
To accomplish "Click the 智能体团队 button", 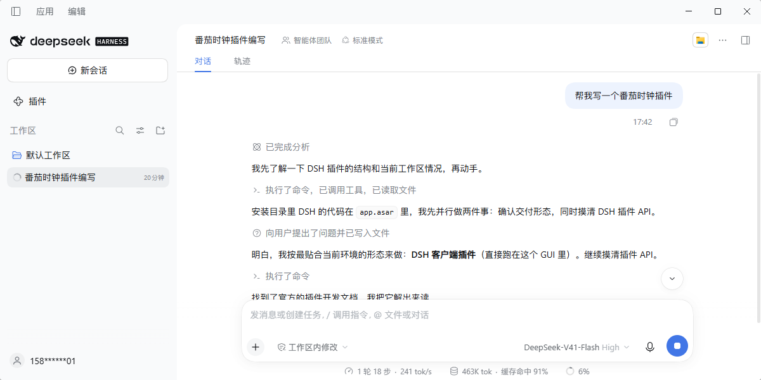I will pyautogui.click(x=307, y=40).
